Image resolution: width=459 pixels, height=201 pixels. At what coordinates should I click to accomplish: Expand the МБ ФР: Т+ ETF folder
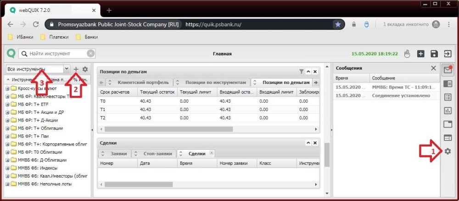coord(7,104)
